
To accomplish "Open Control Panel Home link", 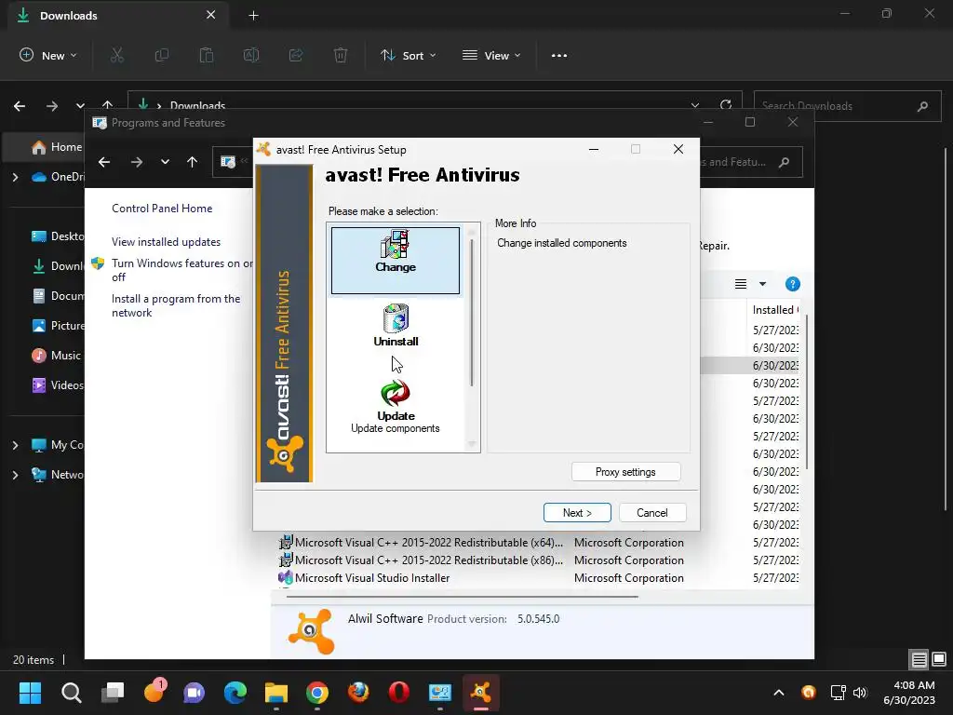I will (x=162, y=209).
